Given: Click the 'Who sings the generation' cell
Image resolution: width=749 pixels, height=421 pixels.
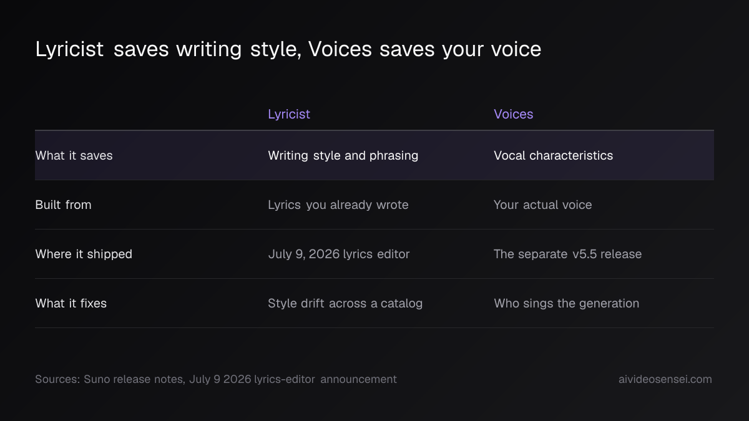Looking at the screenshot, I should pyautogui.click(x=567, y=303).
